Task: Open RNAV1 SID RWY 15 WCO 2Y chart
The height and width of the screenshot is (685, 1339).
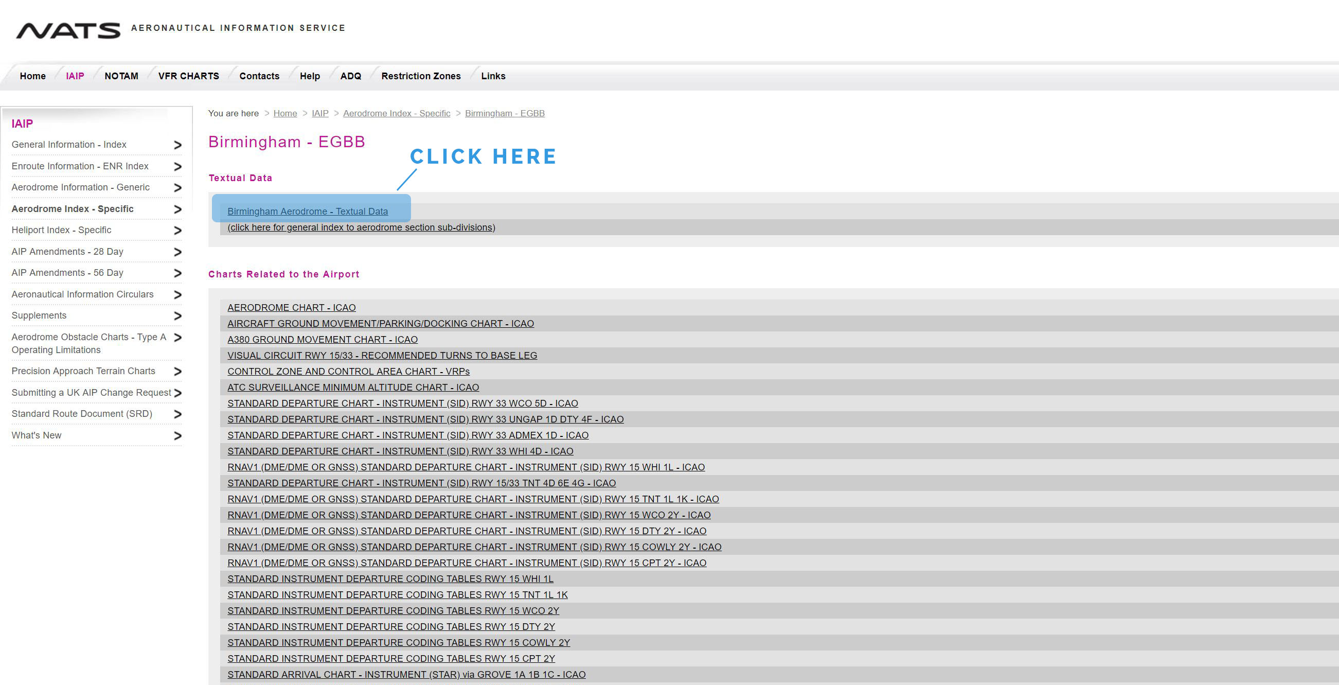Action: coord(469,515)
